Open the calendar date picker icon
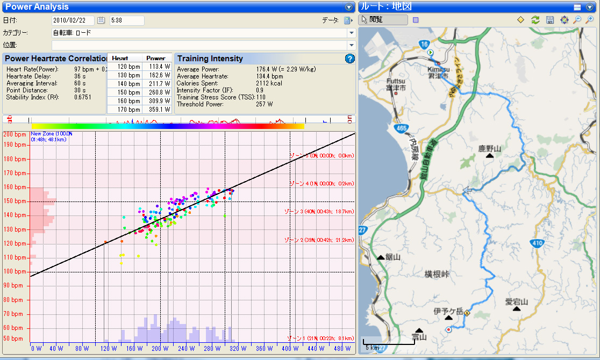 pyautogui.click(x=101, y=20)
